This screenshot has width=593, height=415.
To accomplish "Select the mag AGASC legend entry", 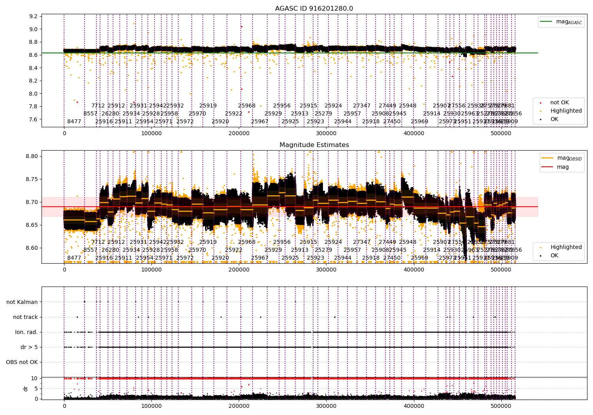I will tap(561, 22).
